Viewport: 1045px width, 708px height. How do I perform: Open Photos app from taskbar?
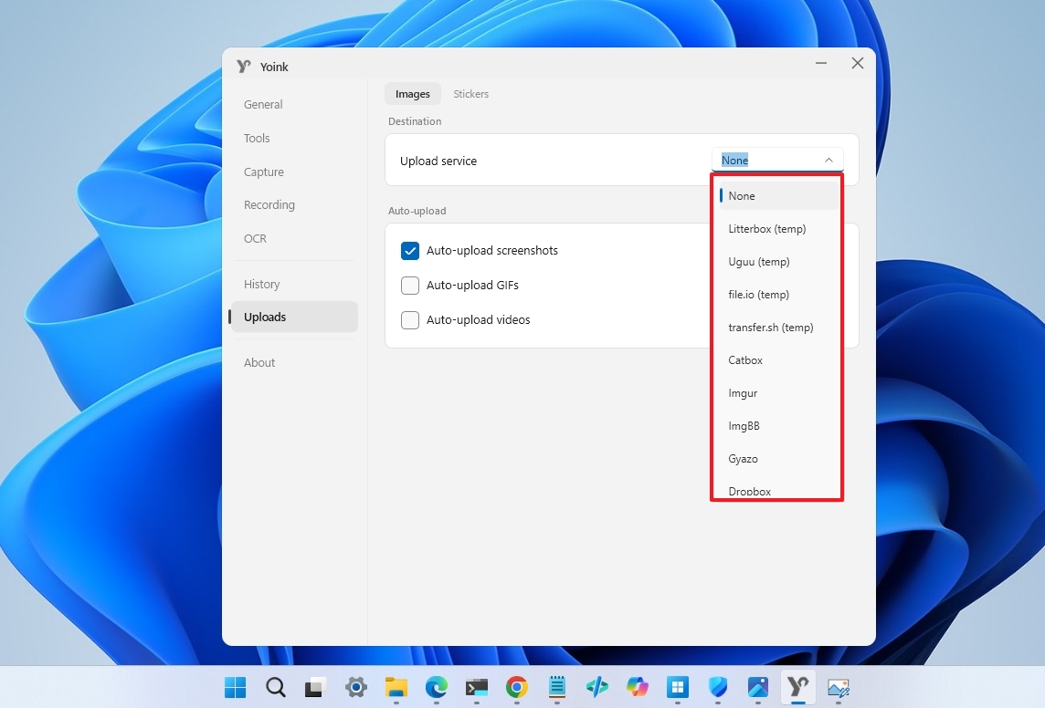click(x=758, y=687)
